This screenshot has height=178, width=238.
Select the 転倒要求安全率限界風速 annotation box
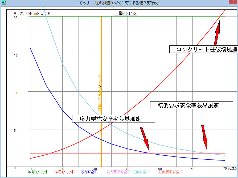pyautogui.click(x=188, y=105)
